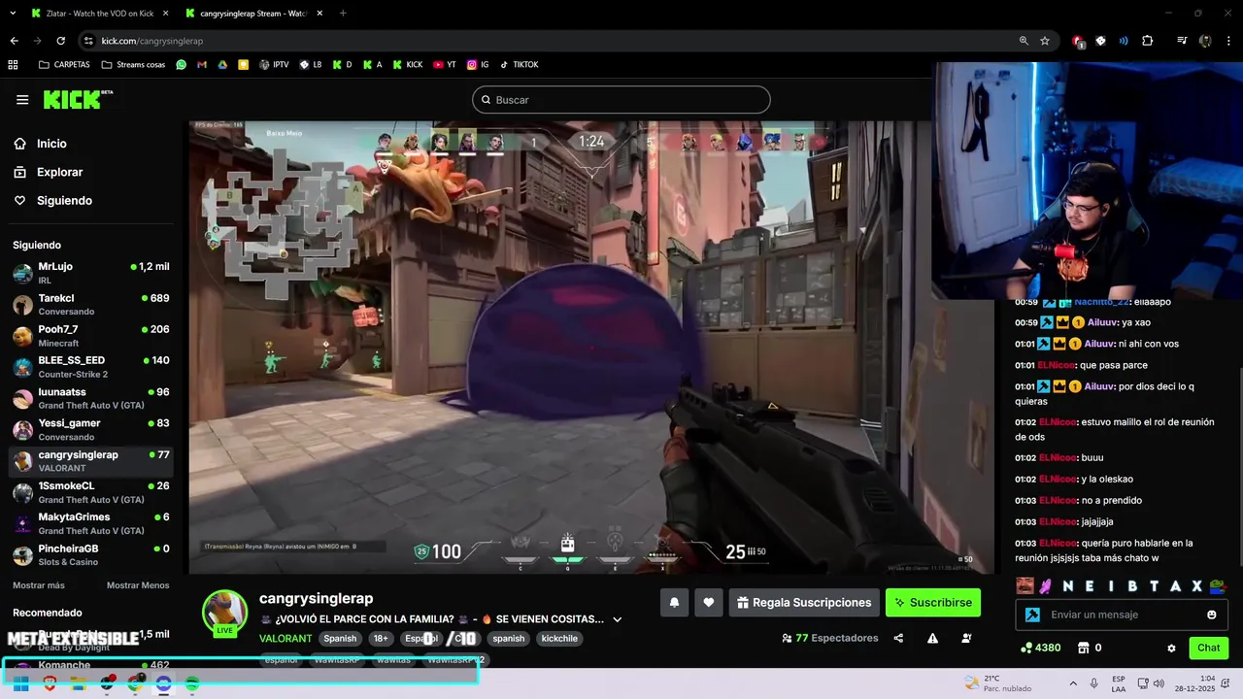Click Mostrar más under followed channels
Screen dimensions: 1243x699
click(x=39, y=585)
